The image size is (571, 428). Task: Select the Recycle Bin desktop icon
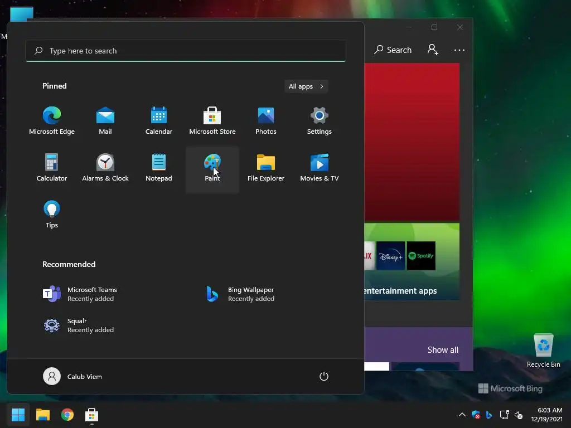pyautogui.click(x=543, y=351)
